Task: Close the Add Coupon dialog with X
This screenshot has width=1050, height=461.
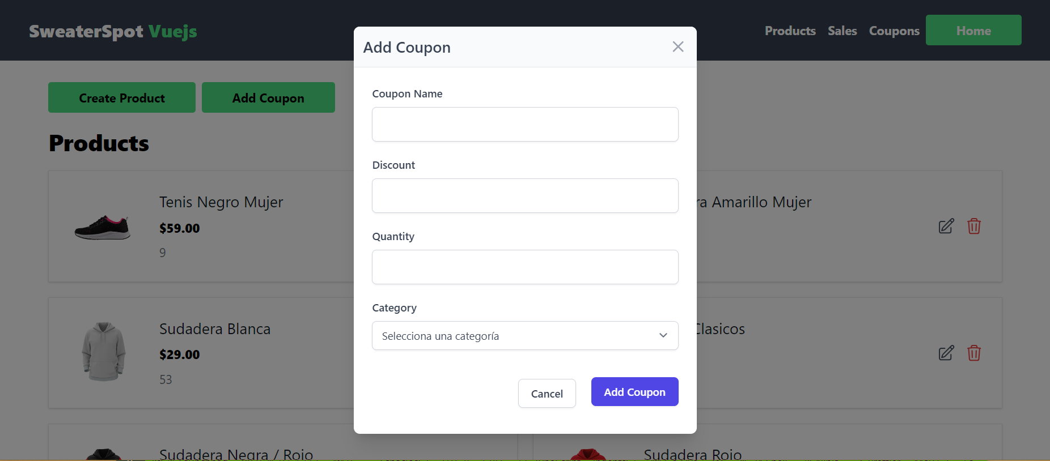Action: click(x=678, y=47)
